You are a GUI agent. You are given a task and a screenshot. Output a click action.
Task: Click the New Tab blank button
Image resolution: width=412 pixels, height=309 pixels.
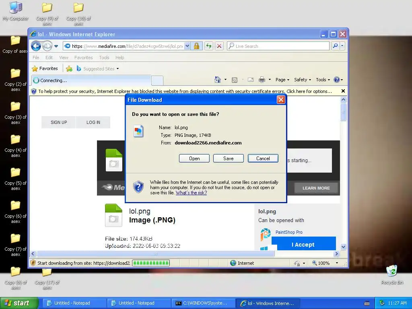pos(157,80)
